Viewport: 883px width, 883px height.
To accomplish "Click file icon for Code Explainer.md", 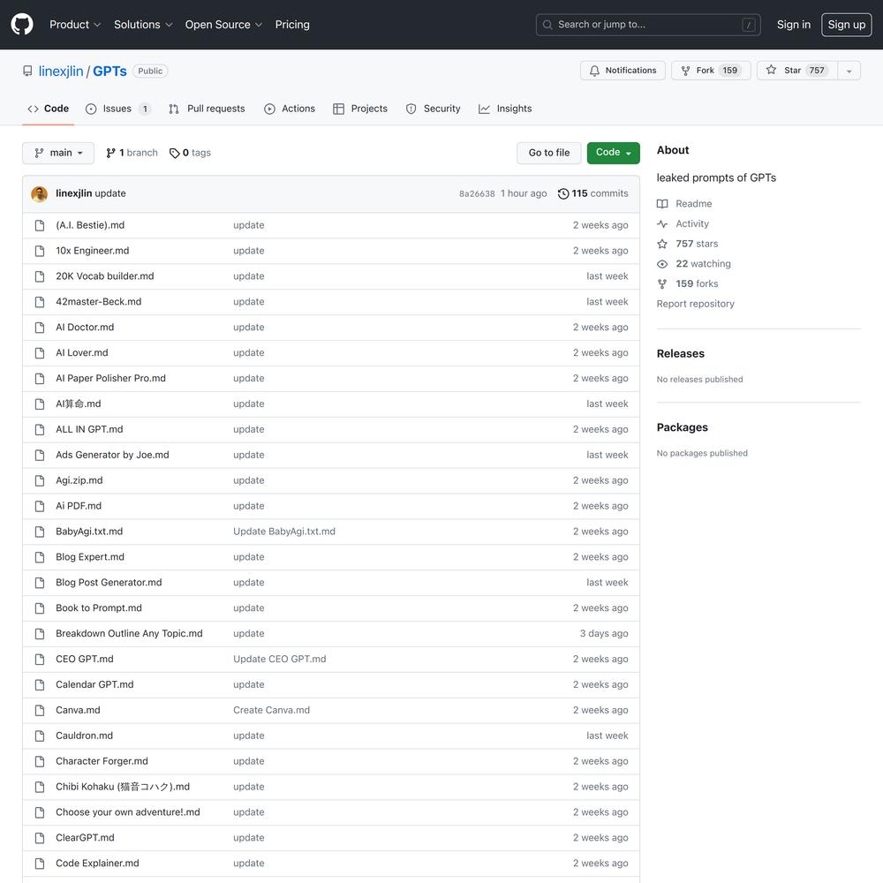I will coord(40,864).
